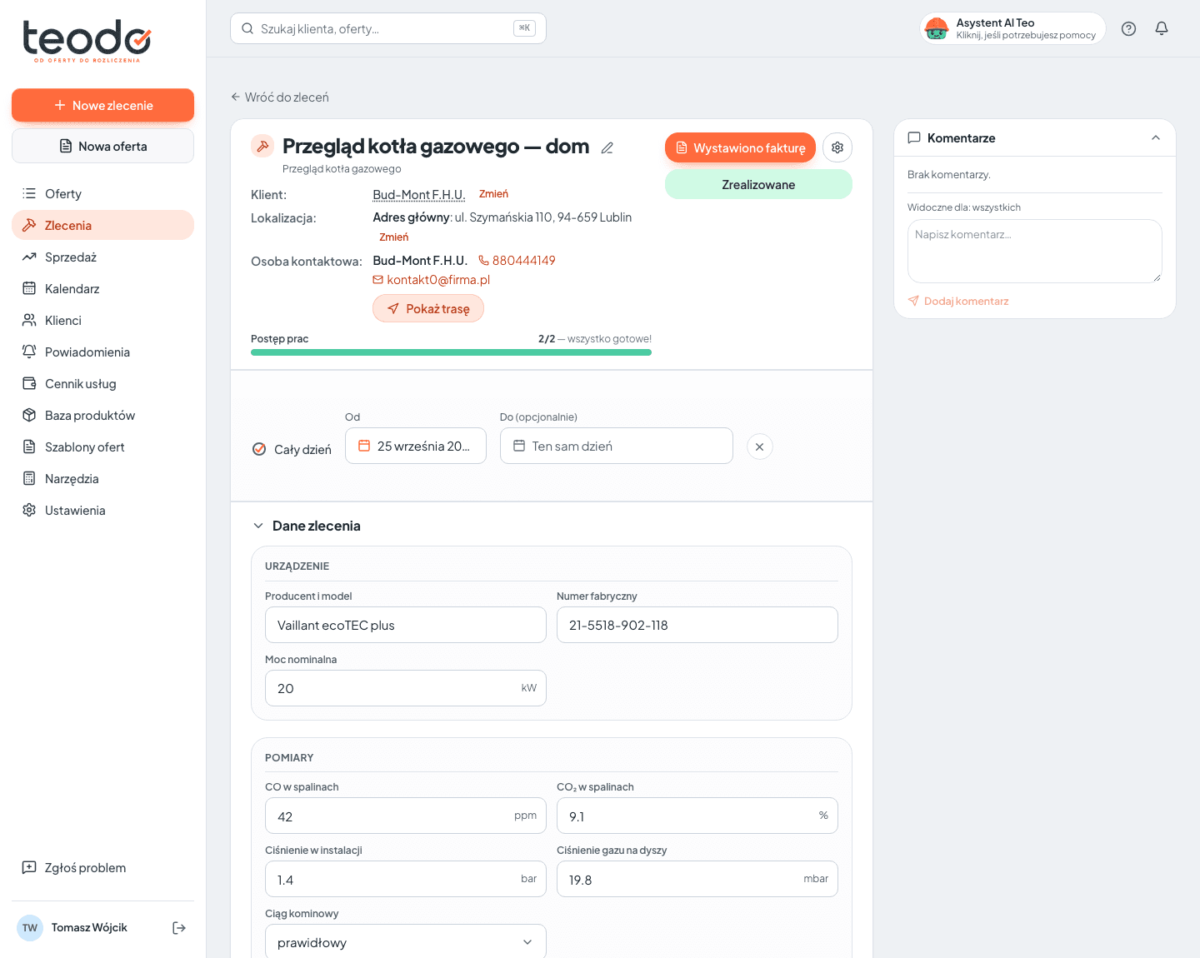Viewport: 1200px width, 958px height.
Task: Click the wrench icon beside the order title
Action: (262, 147)
